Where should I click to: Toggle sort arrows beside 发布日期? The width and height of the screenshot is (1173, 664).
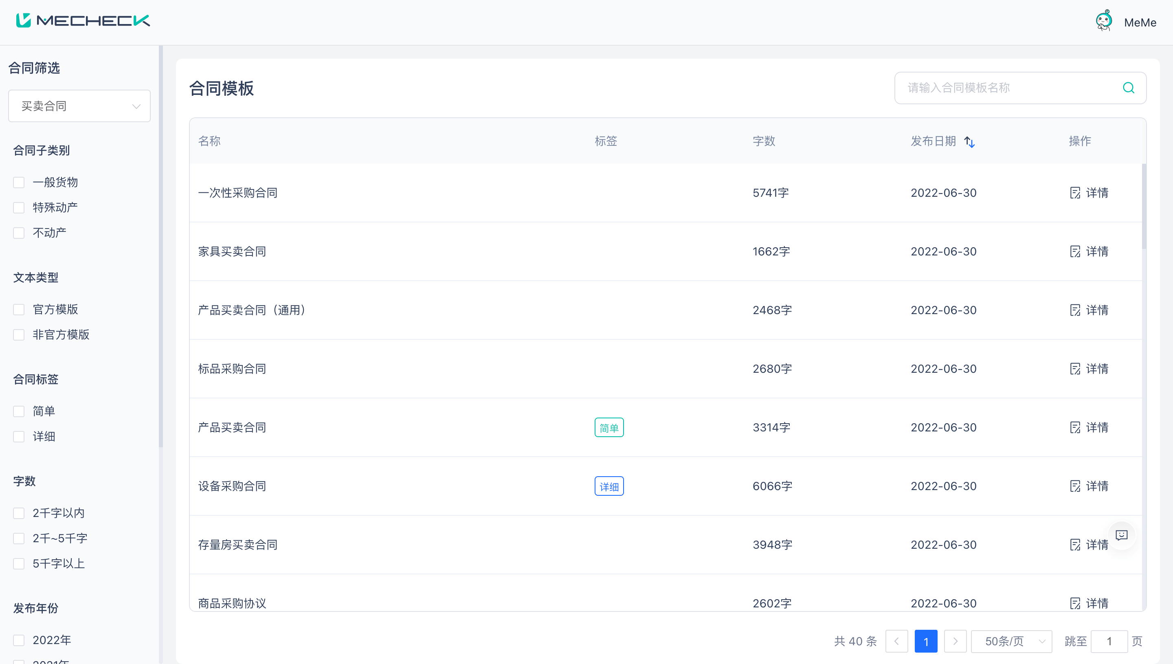tap(970, 142)
